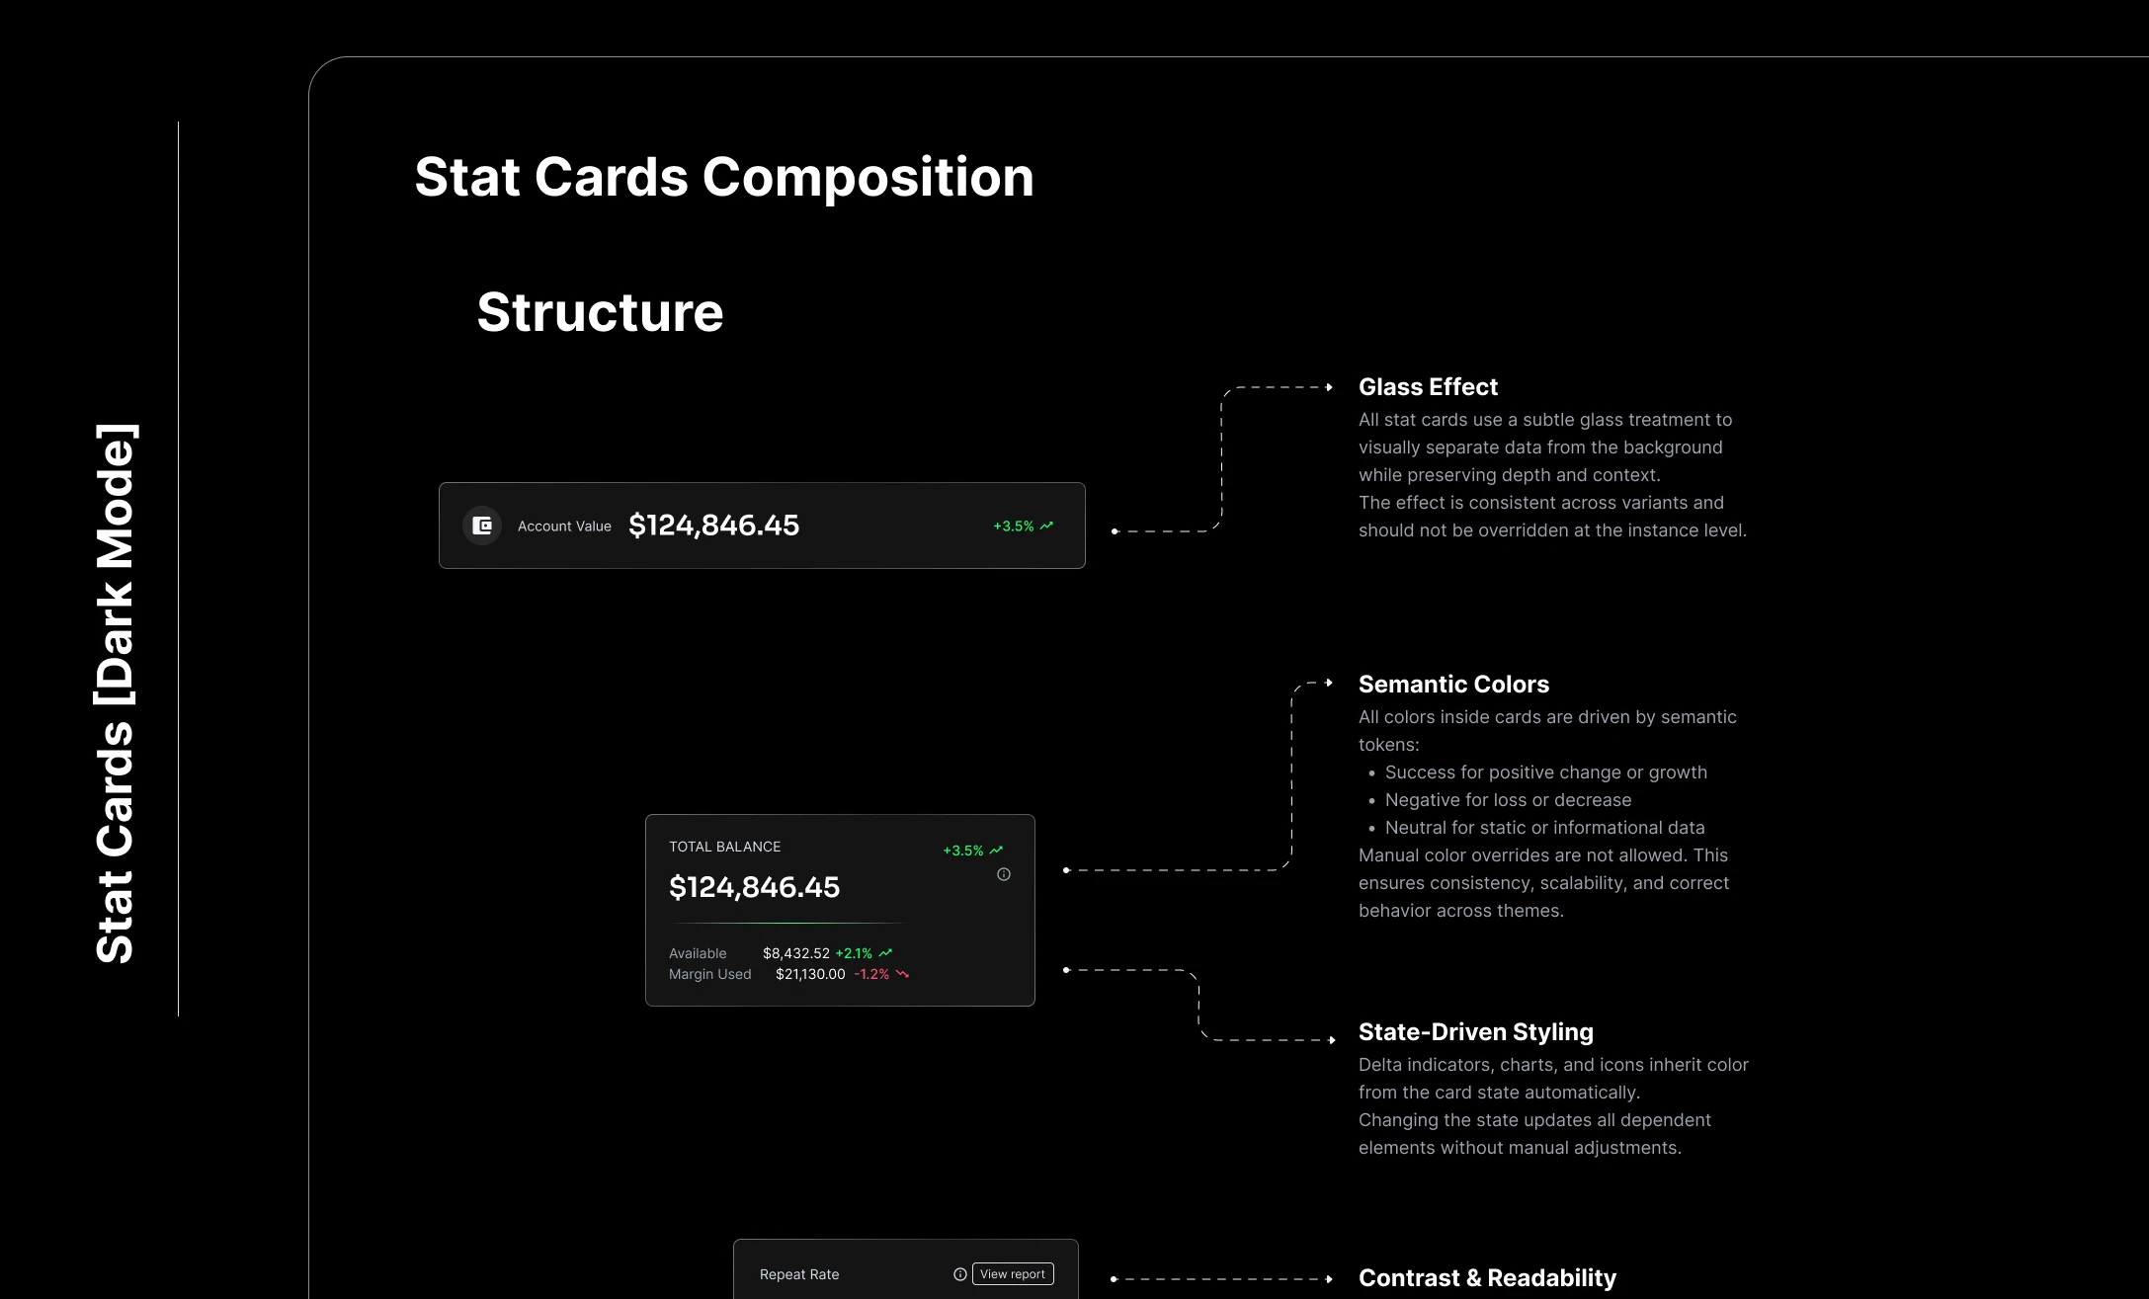
Task: Select the +3.5% success indicator on Account Value
Action: 1013,526
